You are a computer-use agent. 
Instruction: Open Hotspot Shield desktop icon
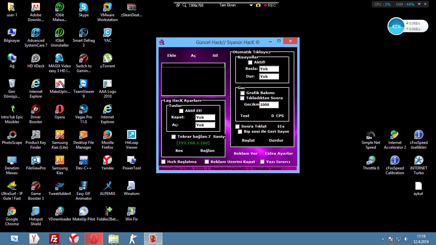click(36, 216)
